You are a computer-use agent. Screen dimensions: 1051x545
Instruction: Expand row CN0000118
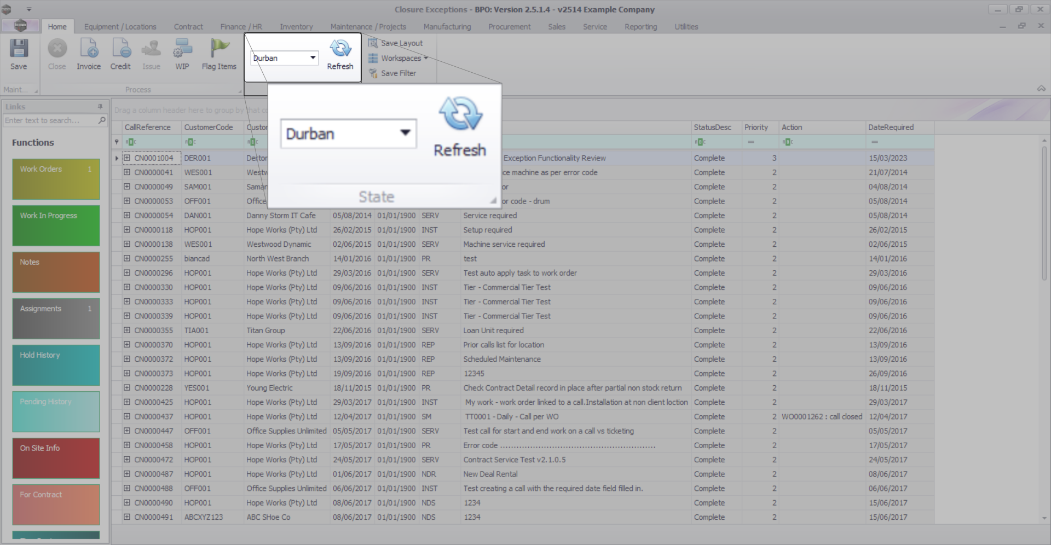click(x=127, y=230)
